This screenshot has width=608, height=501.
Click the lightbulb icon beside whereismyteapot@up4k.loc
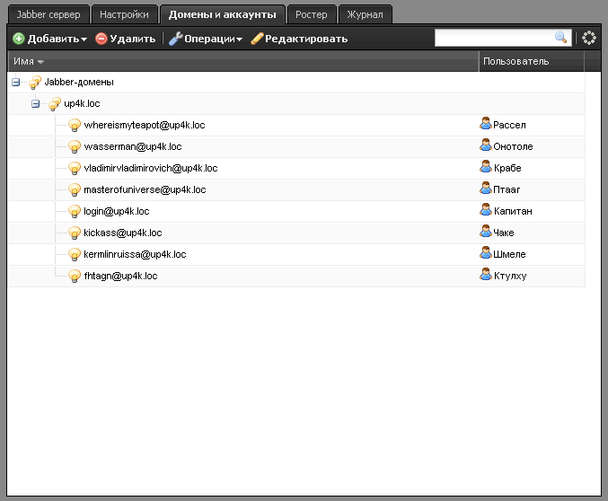75,126
